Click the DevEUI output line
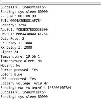The image size is (101, 106). click(x=24, y=34)
